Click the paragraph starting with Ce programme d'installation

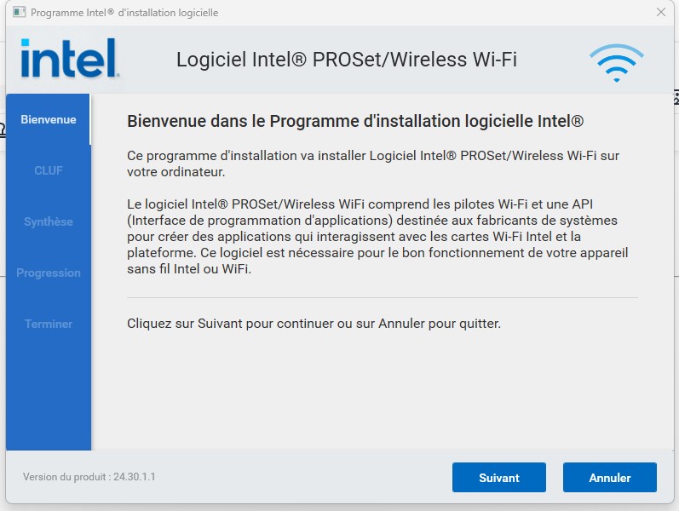click(x=372, y=164)
